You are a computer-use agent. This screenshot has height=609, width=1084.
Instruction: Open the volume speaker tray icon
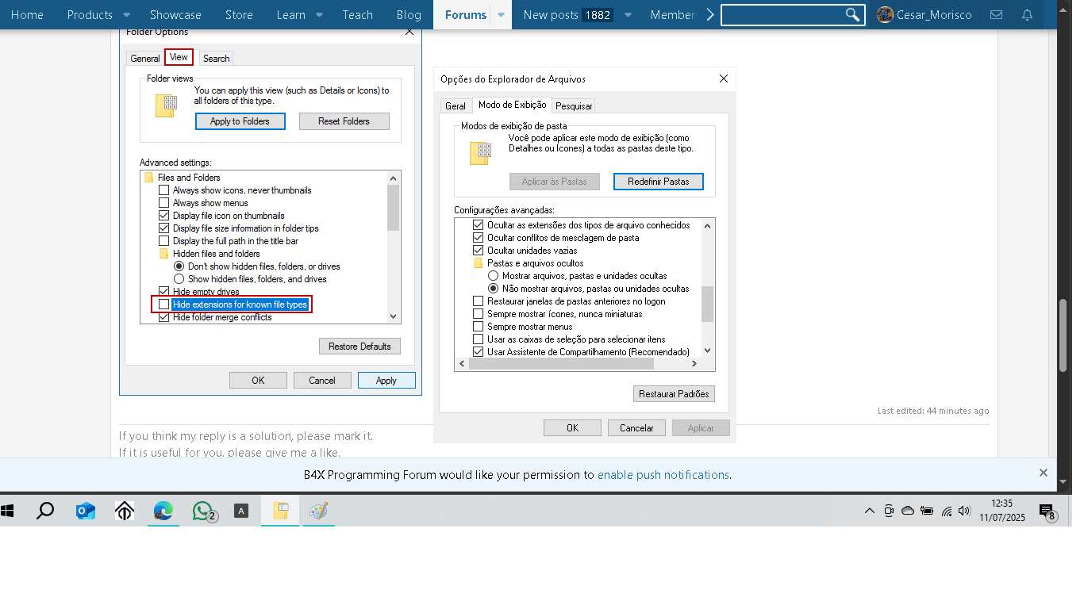tap(965, 511)
